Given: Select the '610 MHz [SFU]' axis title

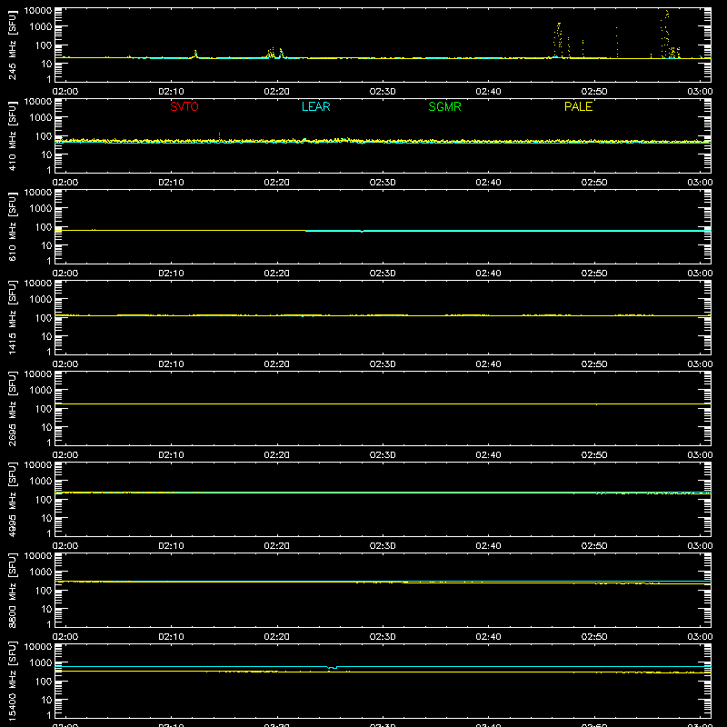Looking at the screenshot, I should [12, 226].
